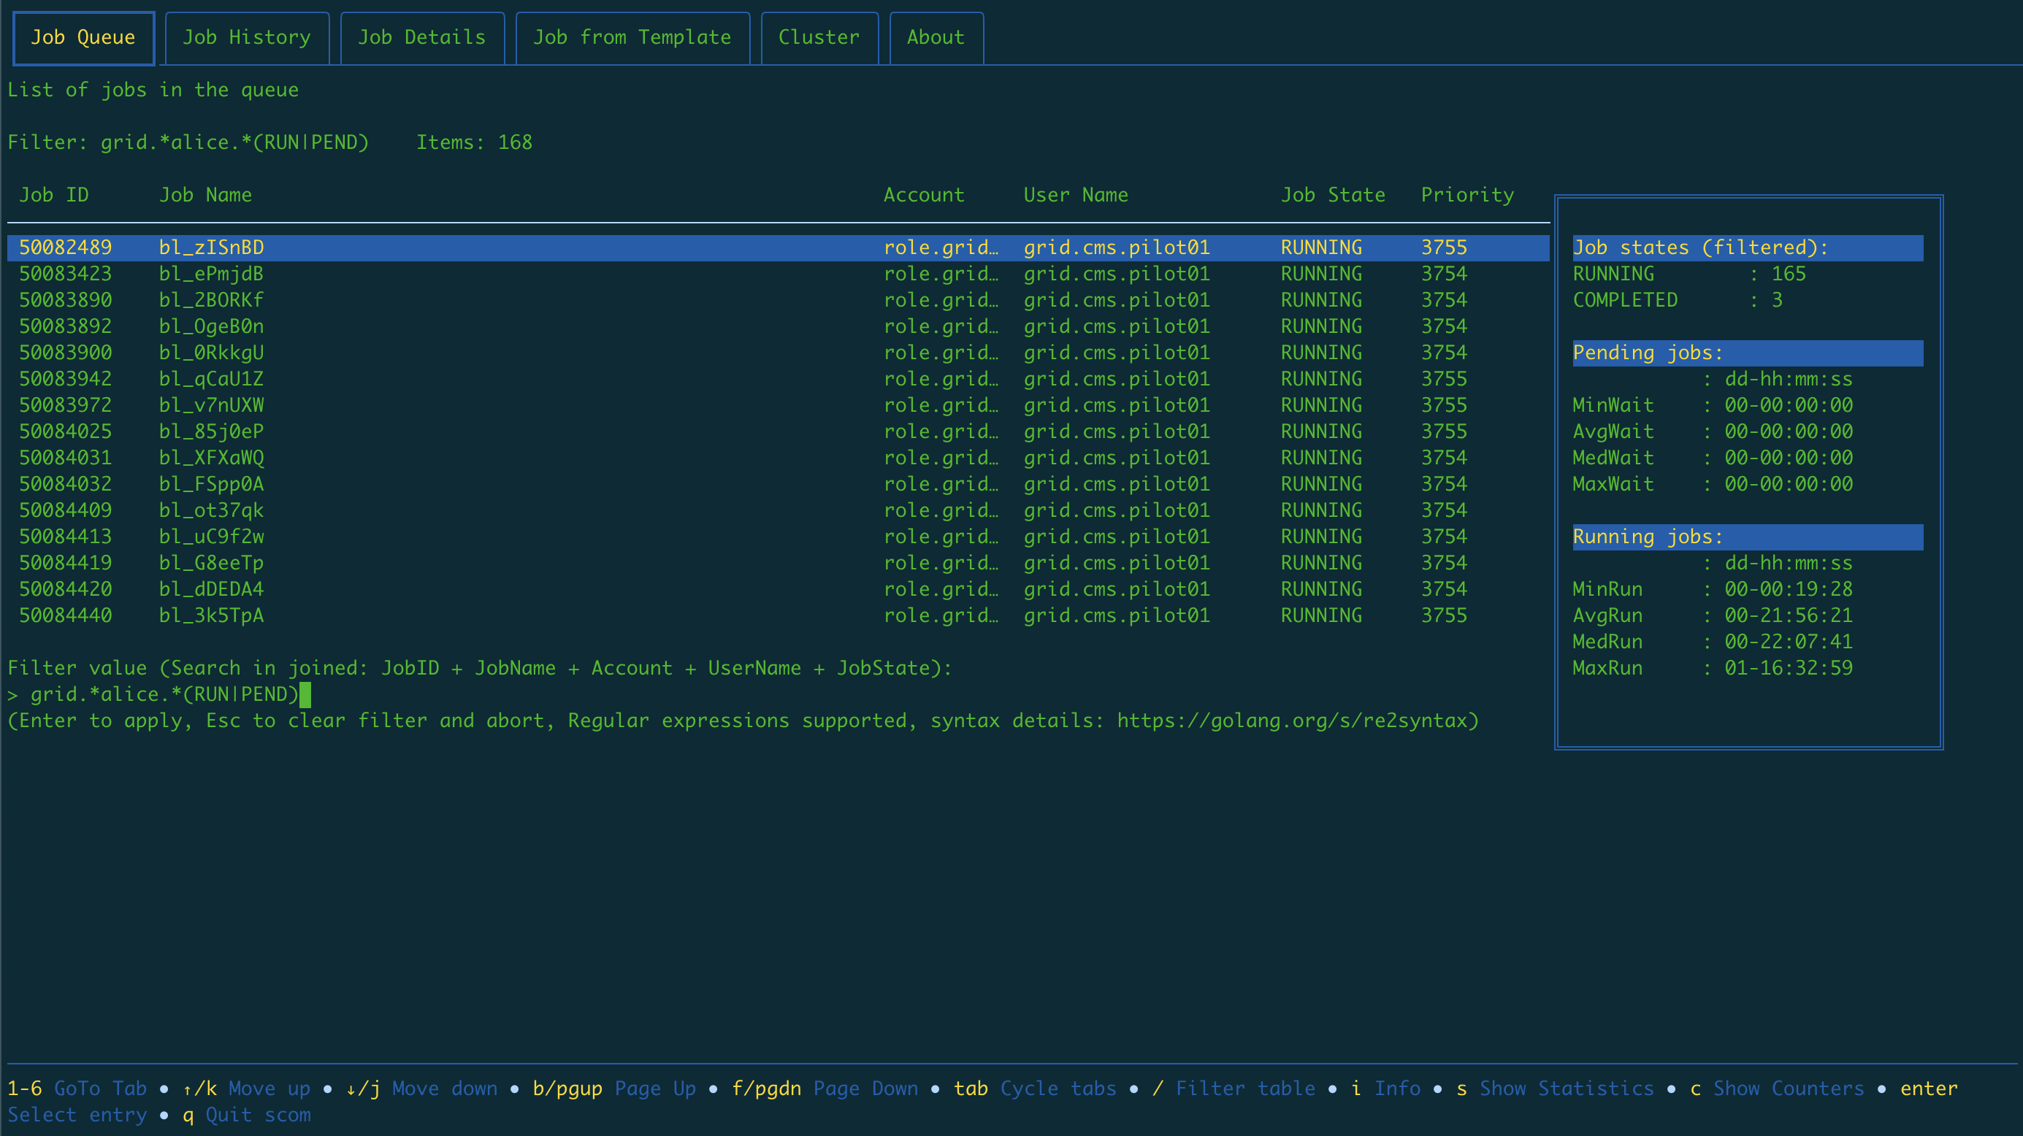Click the Job ID column header
2023x1136 pixels.
coord(53,195)
